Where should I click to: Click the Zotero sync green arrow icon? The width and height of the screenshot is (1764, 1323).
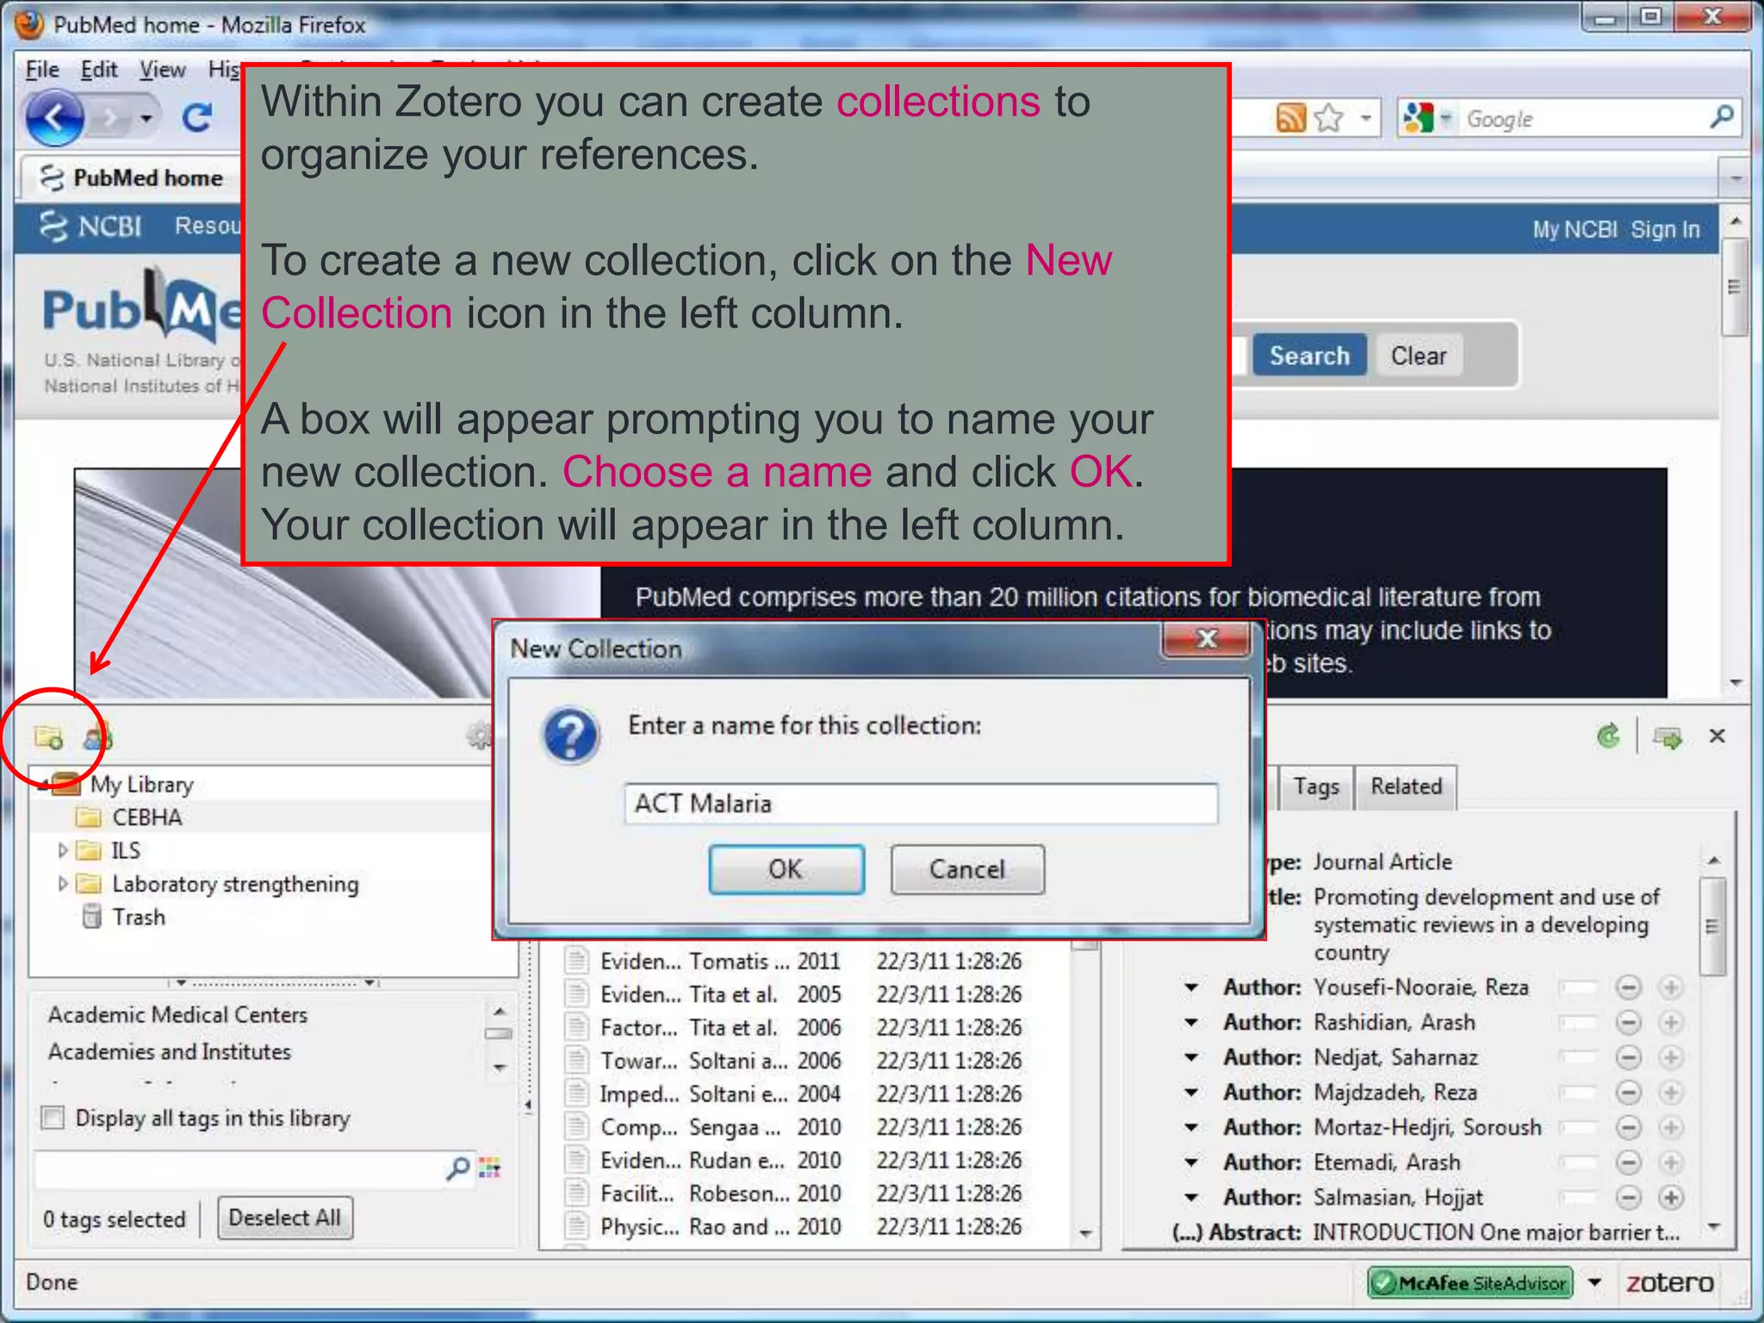[1608, 736]
